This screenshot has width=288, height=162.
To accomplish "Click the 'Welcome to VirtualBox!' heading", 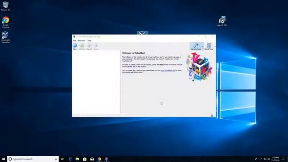I will click(134, 53).
